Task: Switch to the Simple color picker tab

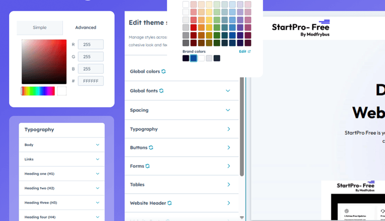Action: point(39,28)
